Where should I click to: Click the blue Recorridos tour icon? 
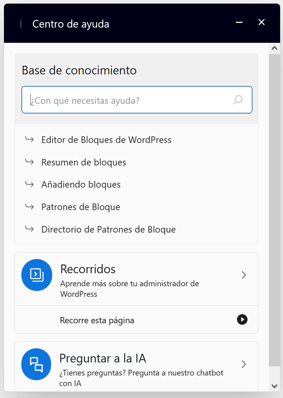pyautogui.click(x=37, y=275)
